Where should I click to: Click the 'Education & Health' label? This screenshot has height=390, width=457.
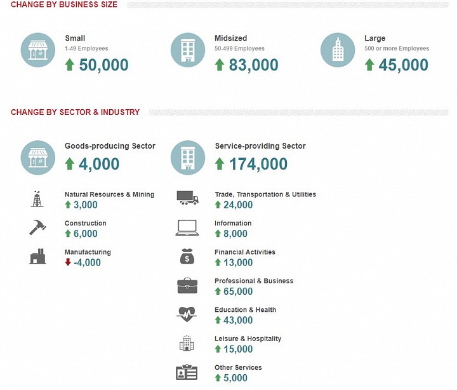246,310
